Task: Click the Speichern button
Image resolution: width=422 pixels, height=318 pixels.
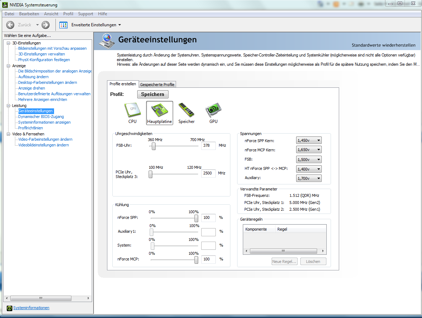Action: (x=153, y=94)
